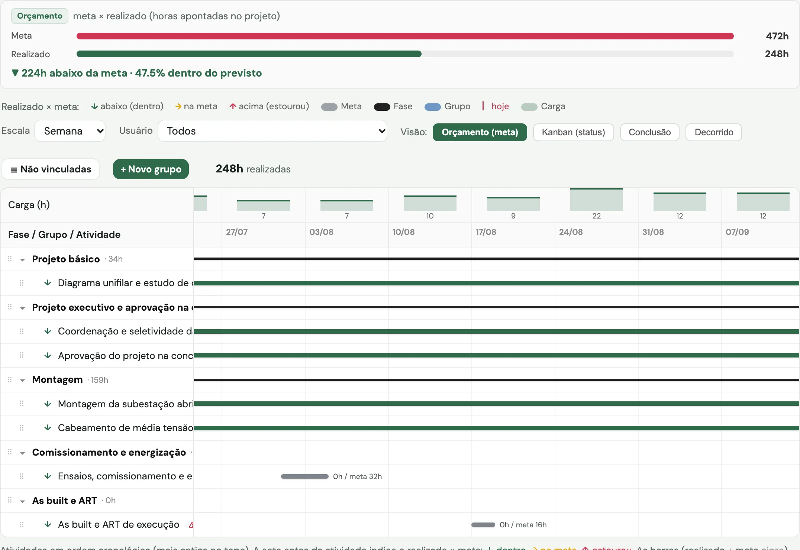Click + Novo grupo button
The image size is (800, 550).
tap(151, 169)
